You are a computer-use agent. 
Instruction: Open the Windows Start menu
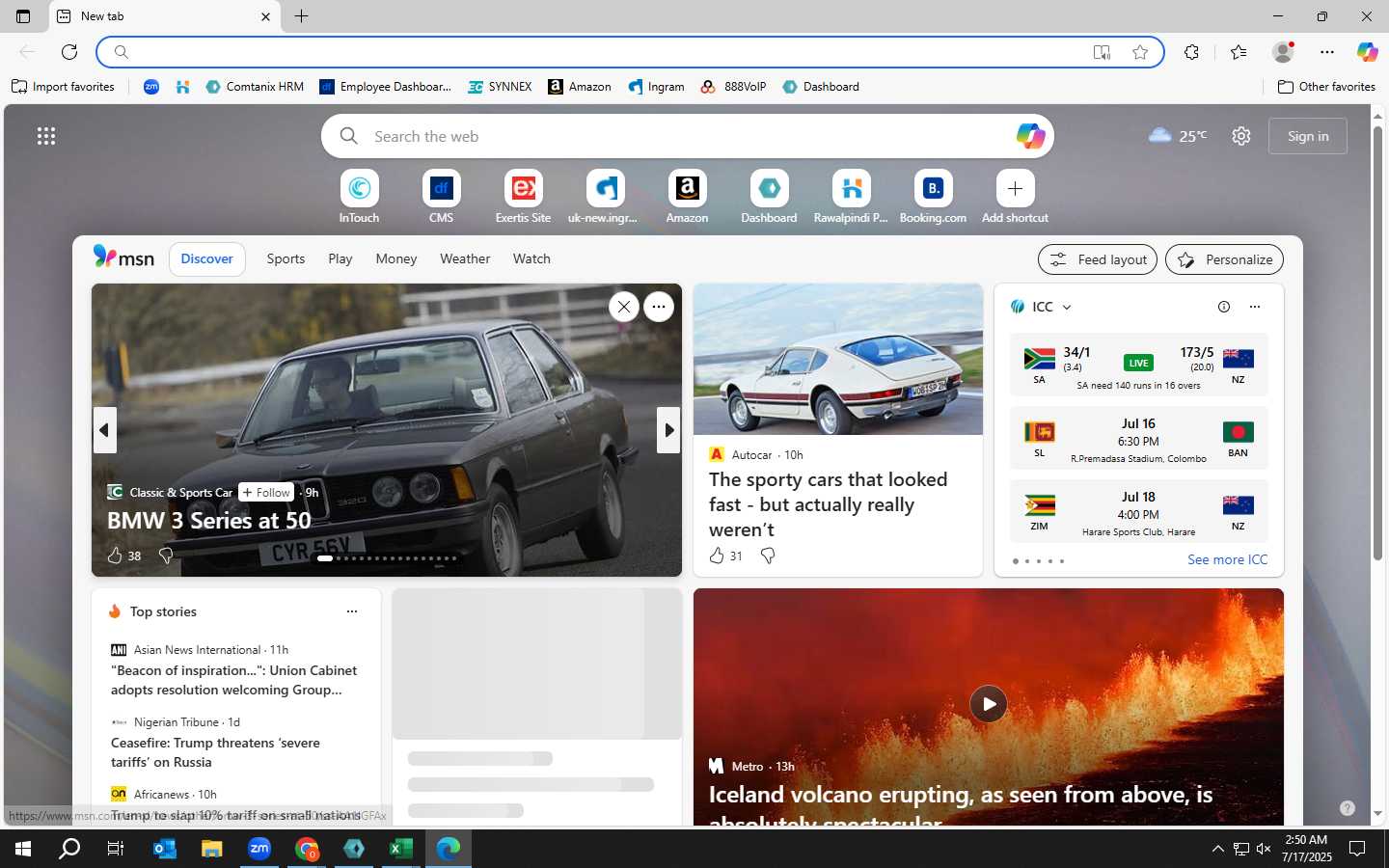23,849
